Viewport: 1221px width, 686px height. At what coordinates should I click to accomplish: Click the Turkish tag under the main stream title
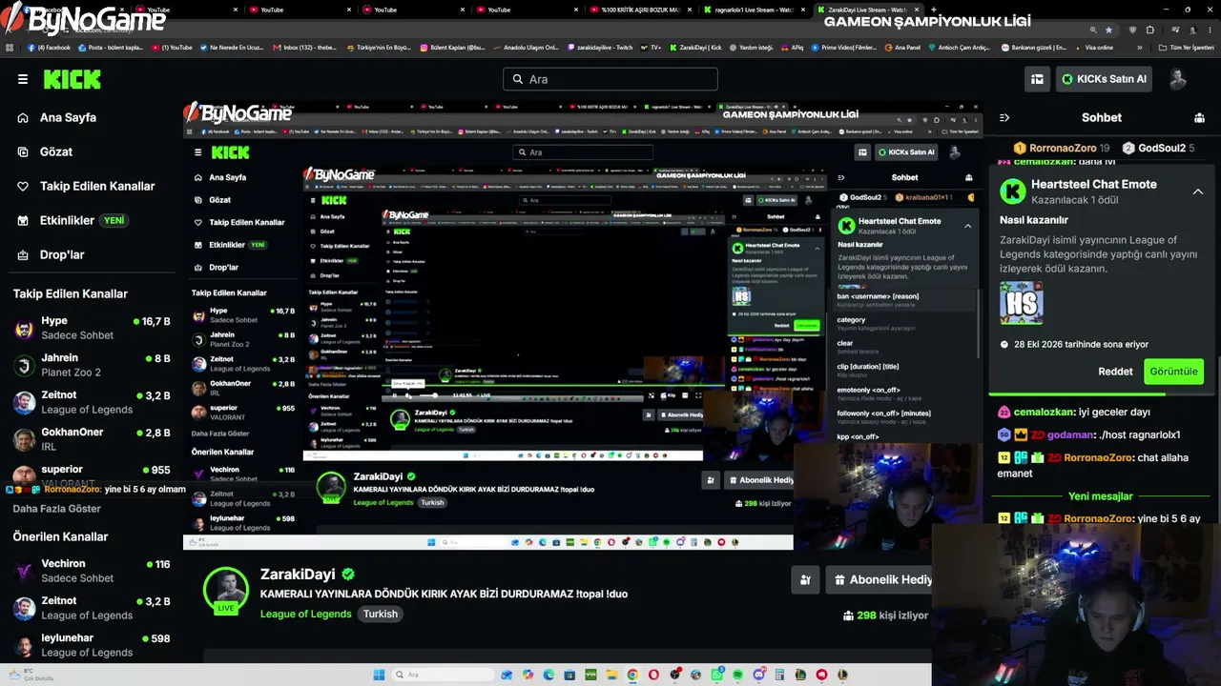coord(380,614)
